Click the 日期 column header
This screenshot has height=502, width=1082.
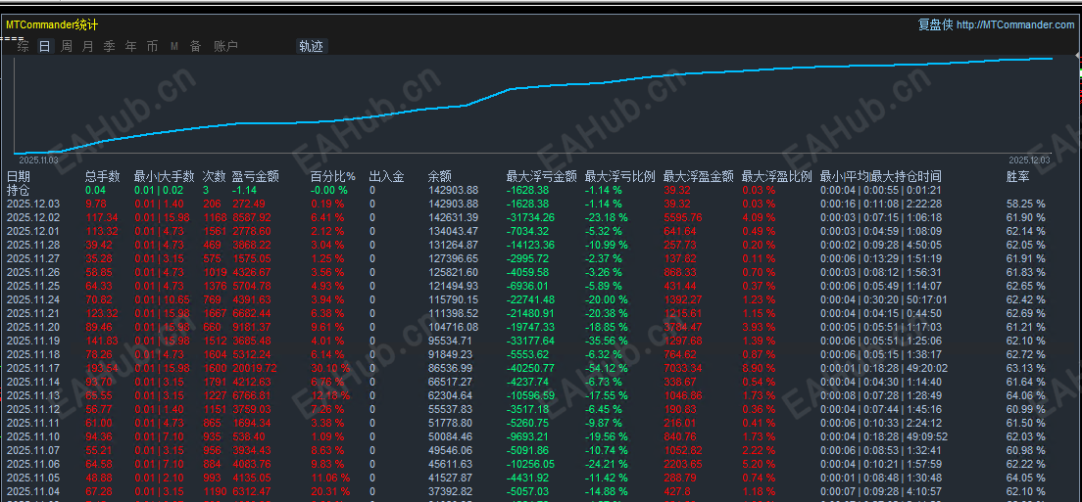tap(18, 177)
